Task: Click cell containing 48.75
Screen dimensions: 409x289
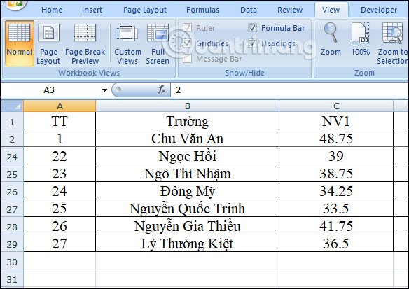Action: pyautogui.click(x=336, y=139)
